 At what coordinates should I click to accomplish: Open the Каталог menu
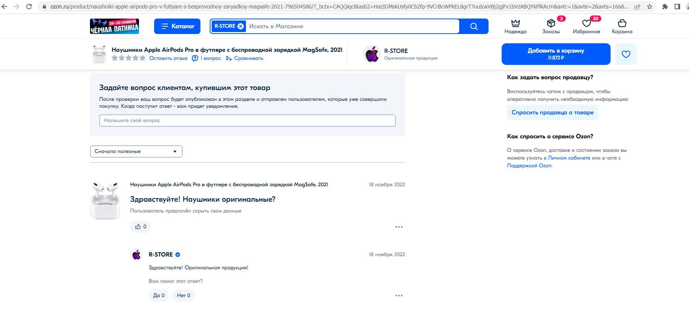(177, 26)
